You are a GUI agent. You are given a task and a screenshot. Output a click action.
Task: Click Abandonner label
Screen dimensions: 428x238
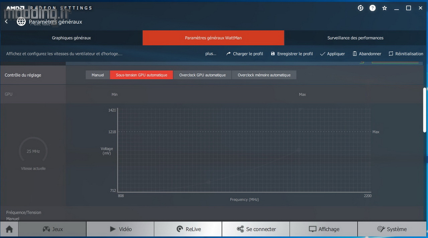370,54
